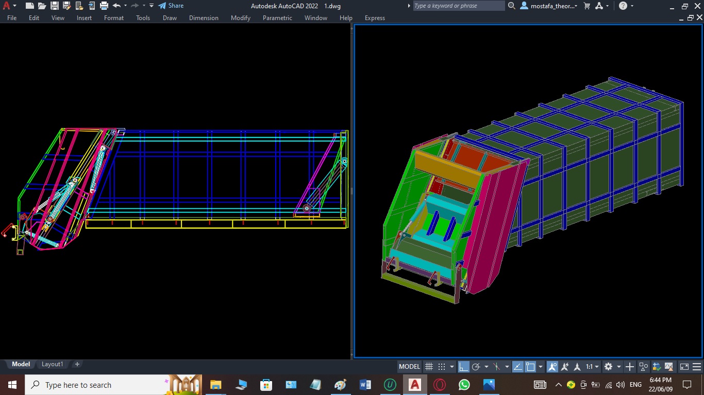This screenshot has height=395, width=704.
Task: Click the keyword search input field
Action: click(x=458, y=6)
